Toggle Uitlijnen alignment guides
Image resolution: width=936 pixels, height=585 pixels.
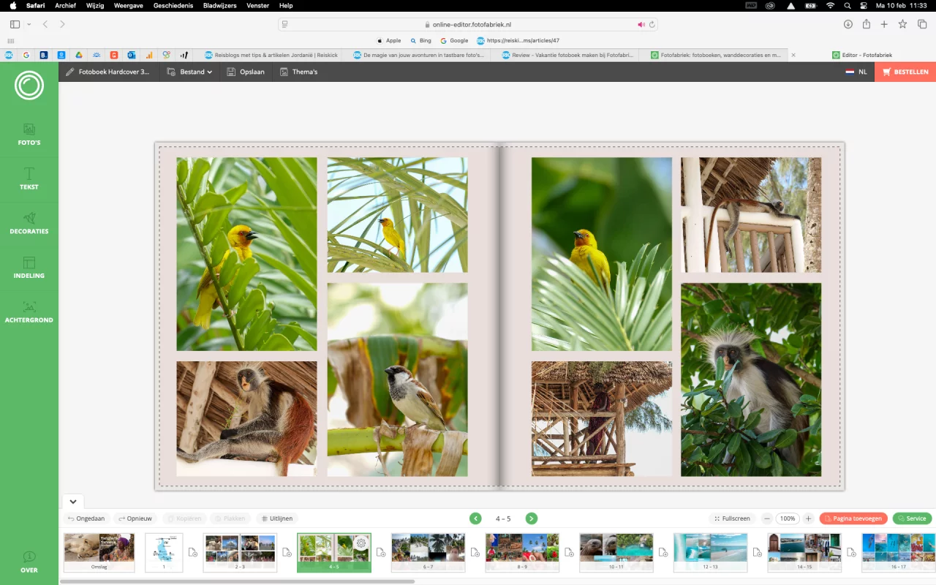(276, 518)
